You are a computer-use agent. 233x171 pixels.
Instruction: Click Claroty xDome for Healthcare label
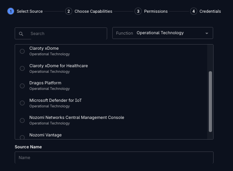pyautogui.click(x=58, y=66)
